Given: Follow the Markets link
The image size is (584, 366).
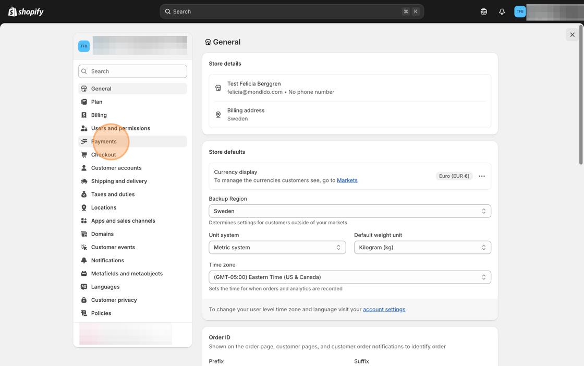Looking at the screenshot, I should coord(347,180).
